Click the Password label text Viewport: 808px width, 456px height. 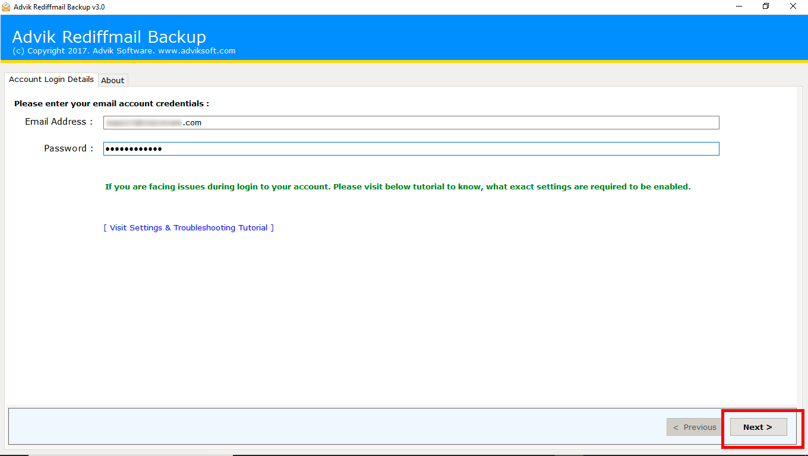click(x=68, y=148)
